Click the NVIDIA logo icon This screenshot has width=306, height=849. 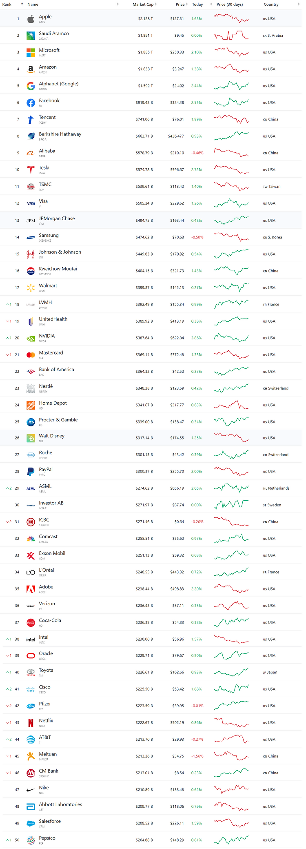click(31, 338)
